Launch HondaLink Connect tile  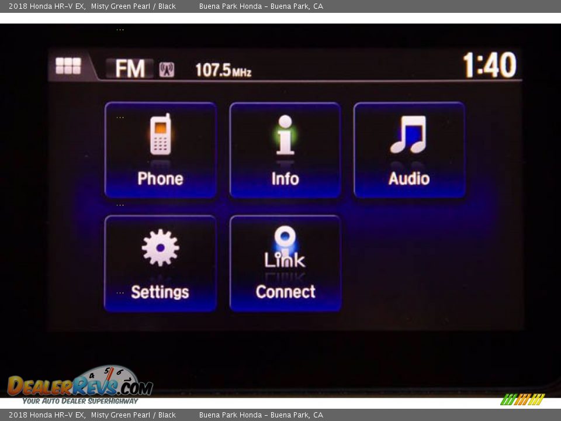click(285, 264)
